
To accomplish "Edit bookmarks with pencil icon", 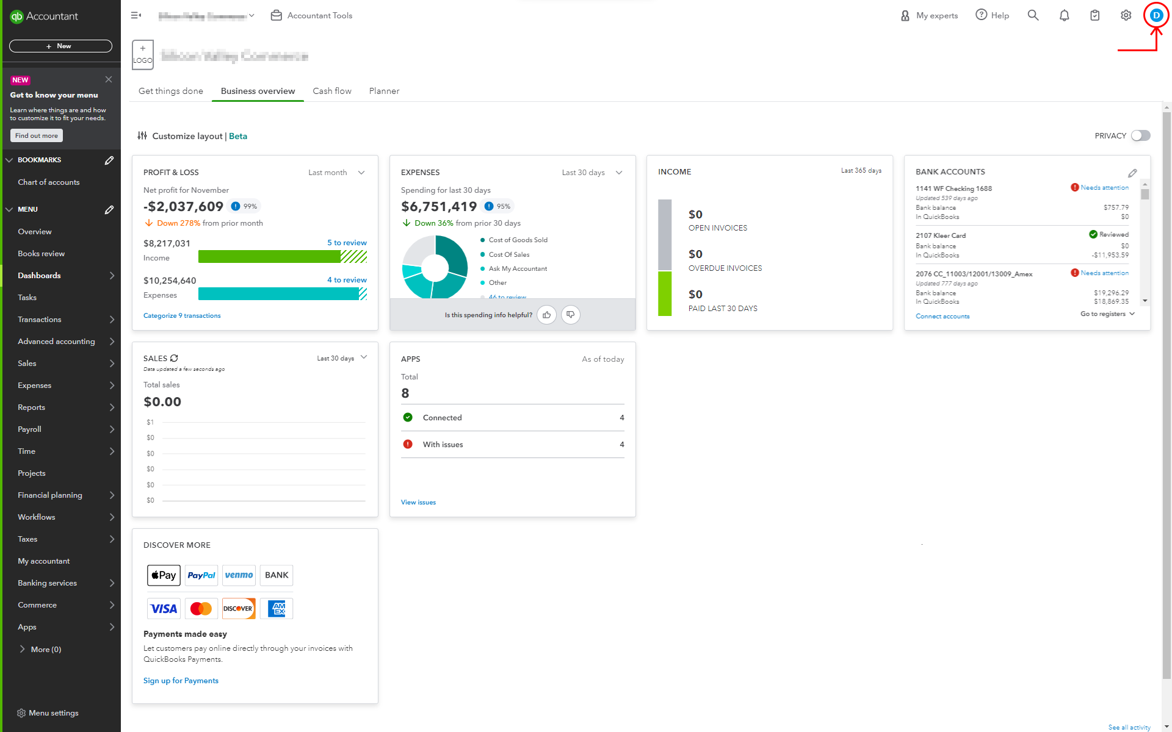I will click(x=109, y=160).
